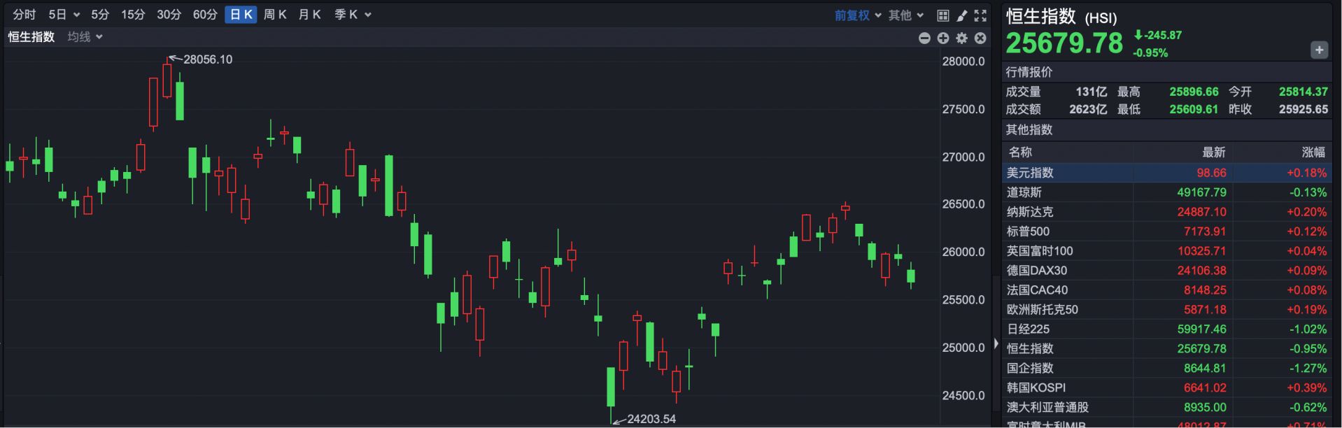Image resolution: width=1342 pixels, height=428 pixels.
Task: Open chart settings gear
Action: (962, 38)
